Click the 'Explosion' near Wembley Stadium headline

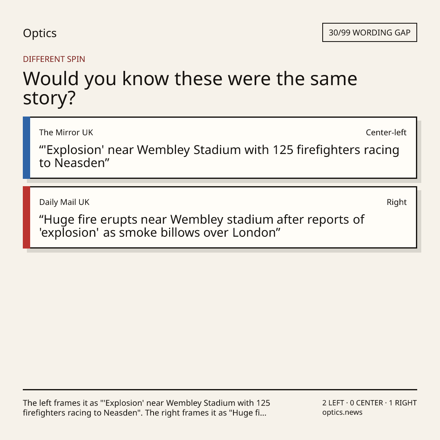pyautogui.click(x=219, y=156)
